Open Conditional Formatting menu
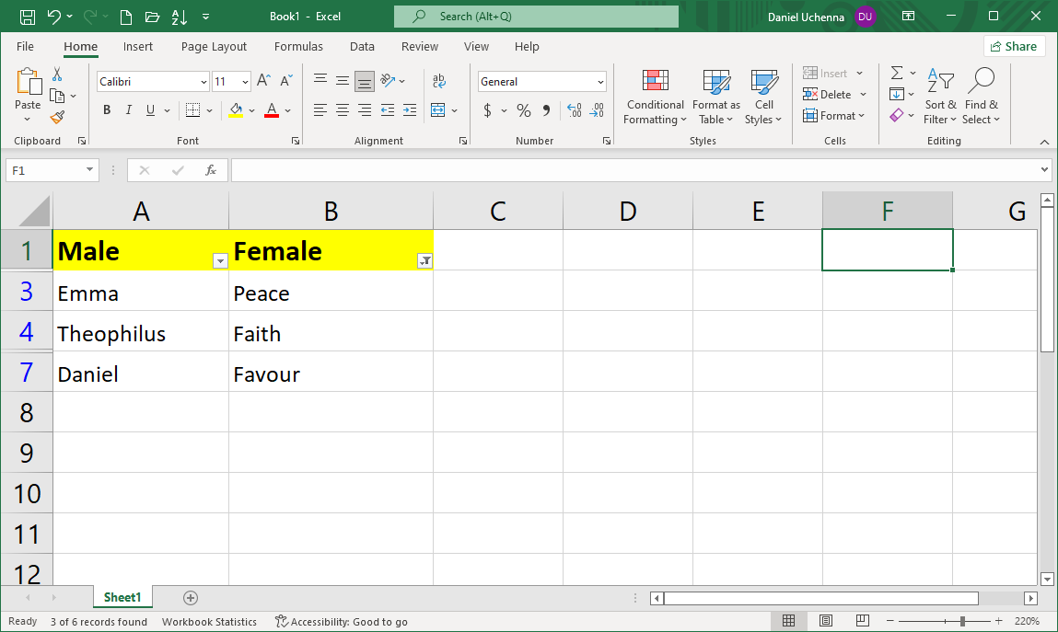 [655, 98]
